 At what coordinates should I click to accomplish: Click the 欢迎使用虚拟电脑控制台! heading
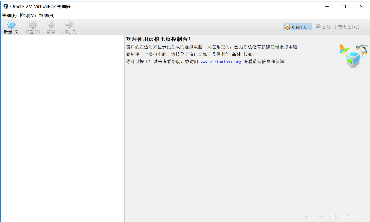click(x=158, y=39)
